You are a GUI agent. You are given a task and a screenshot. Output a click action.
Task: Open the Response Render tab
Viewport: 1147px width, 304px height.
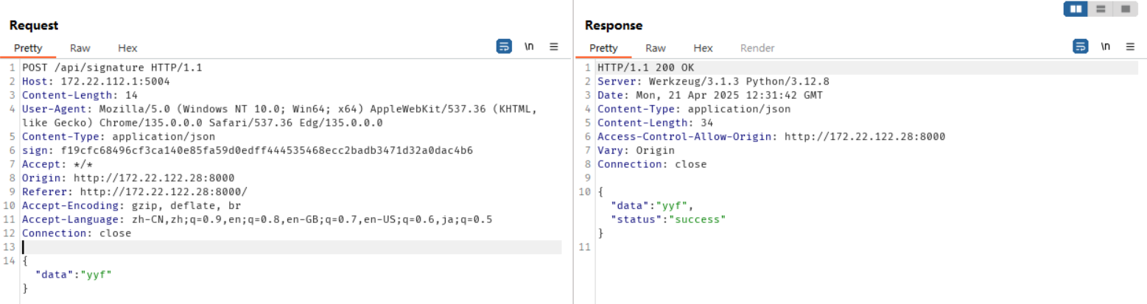pos(757,48)
